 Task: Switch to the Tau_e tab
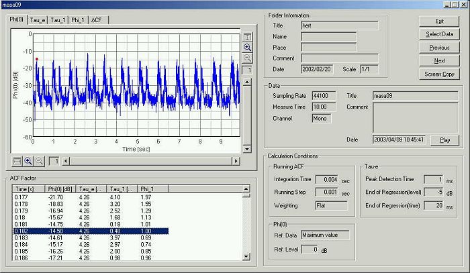pos(38,20)
